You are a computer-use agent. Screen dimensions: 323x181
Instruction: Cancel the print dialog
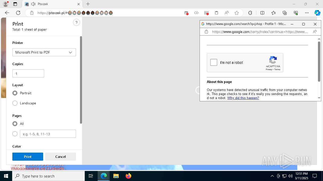pos(61,157)
